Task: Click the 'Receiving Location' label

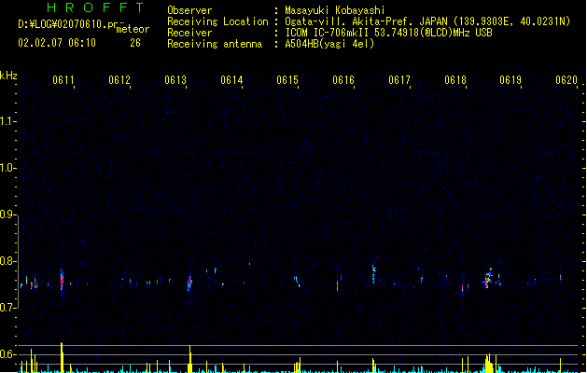Action: point(217,21)
